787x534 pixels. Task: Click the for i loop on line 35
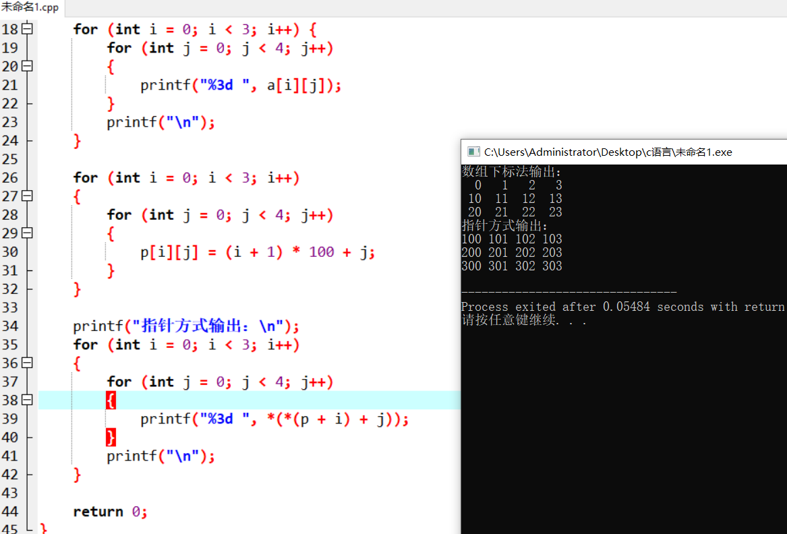[186, 345]
